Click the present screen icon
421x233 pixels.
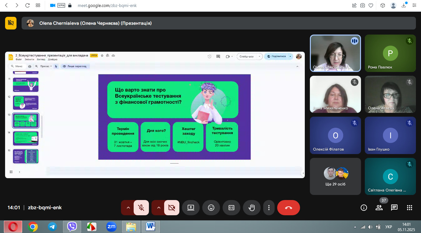(x=191, y=208)
